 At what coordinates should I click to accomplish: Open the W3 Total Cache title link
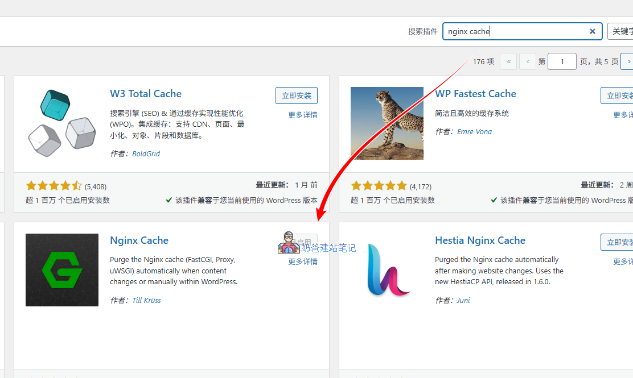tap(146, 94)
